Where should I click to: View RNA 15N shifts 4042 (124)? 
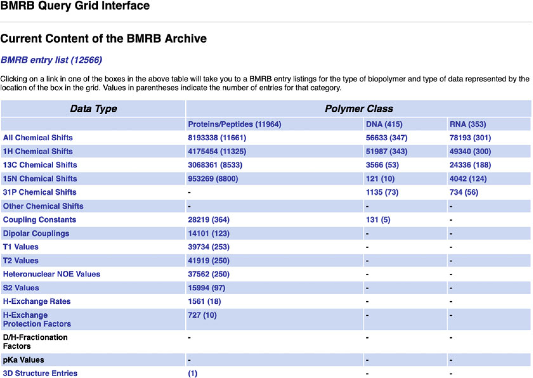pos(468,179)
